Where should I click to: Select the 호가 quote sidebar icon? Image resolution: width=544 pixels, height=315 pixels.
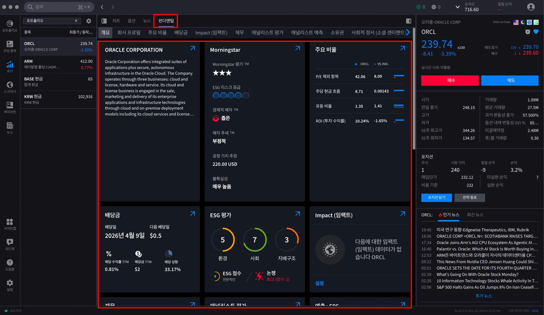point(10,67)
